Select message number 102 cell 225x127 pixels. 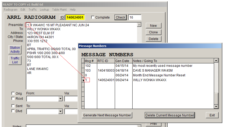tap(91, 66)
